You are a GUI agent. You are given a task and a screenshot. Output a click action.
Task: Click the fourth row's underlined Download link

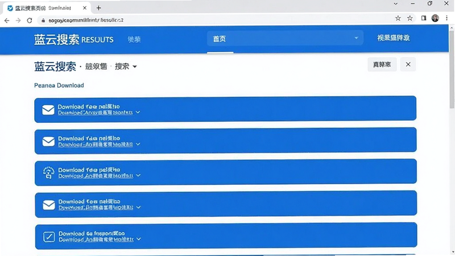pyautogui.click(x=96, y=208)
